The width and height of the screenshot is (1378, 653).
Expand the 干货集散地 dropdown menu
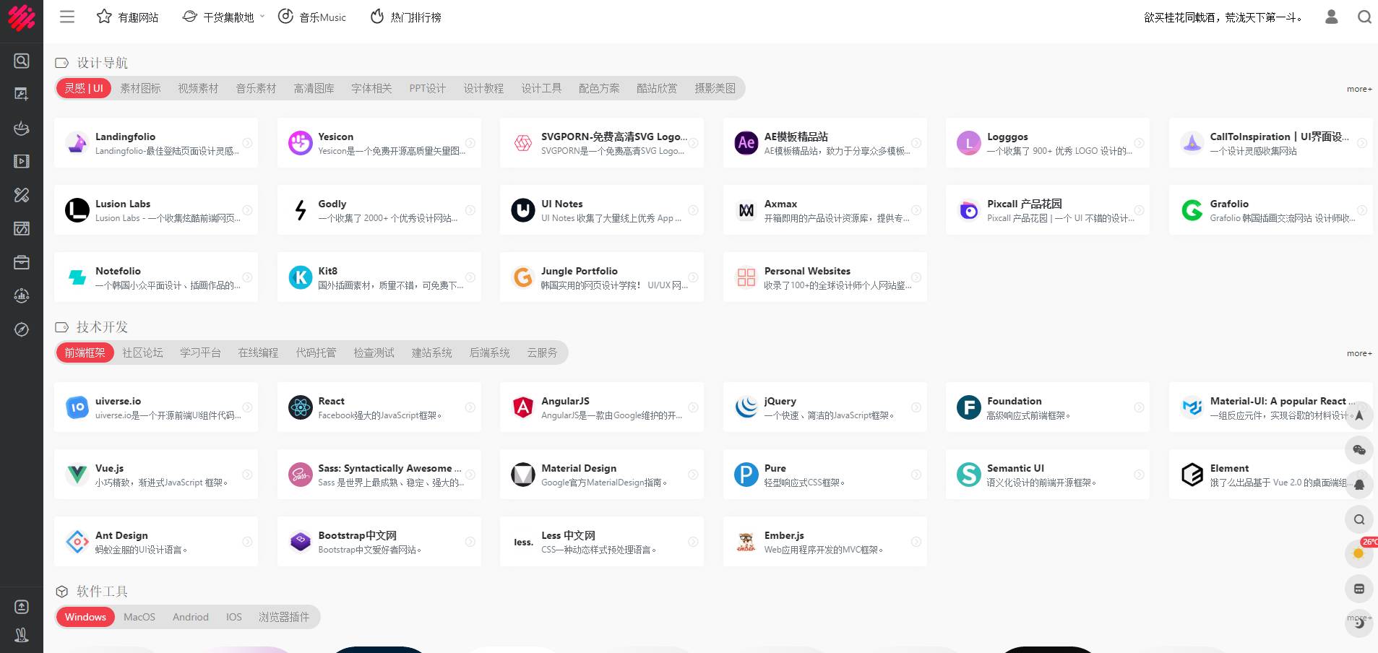tap(223, 17)
